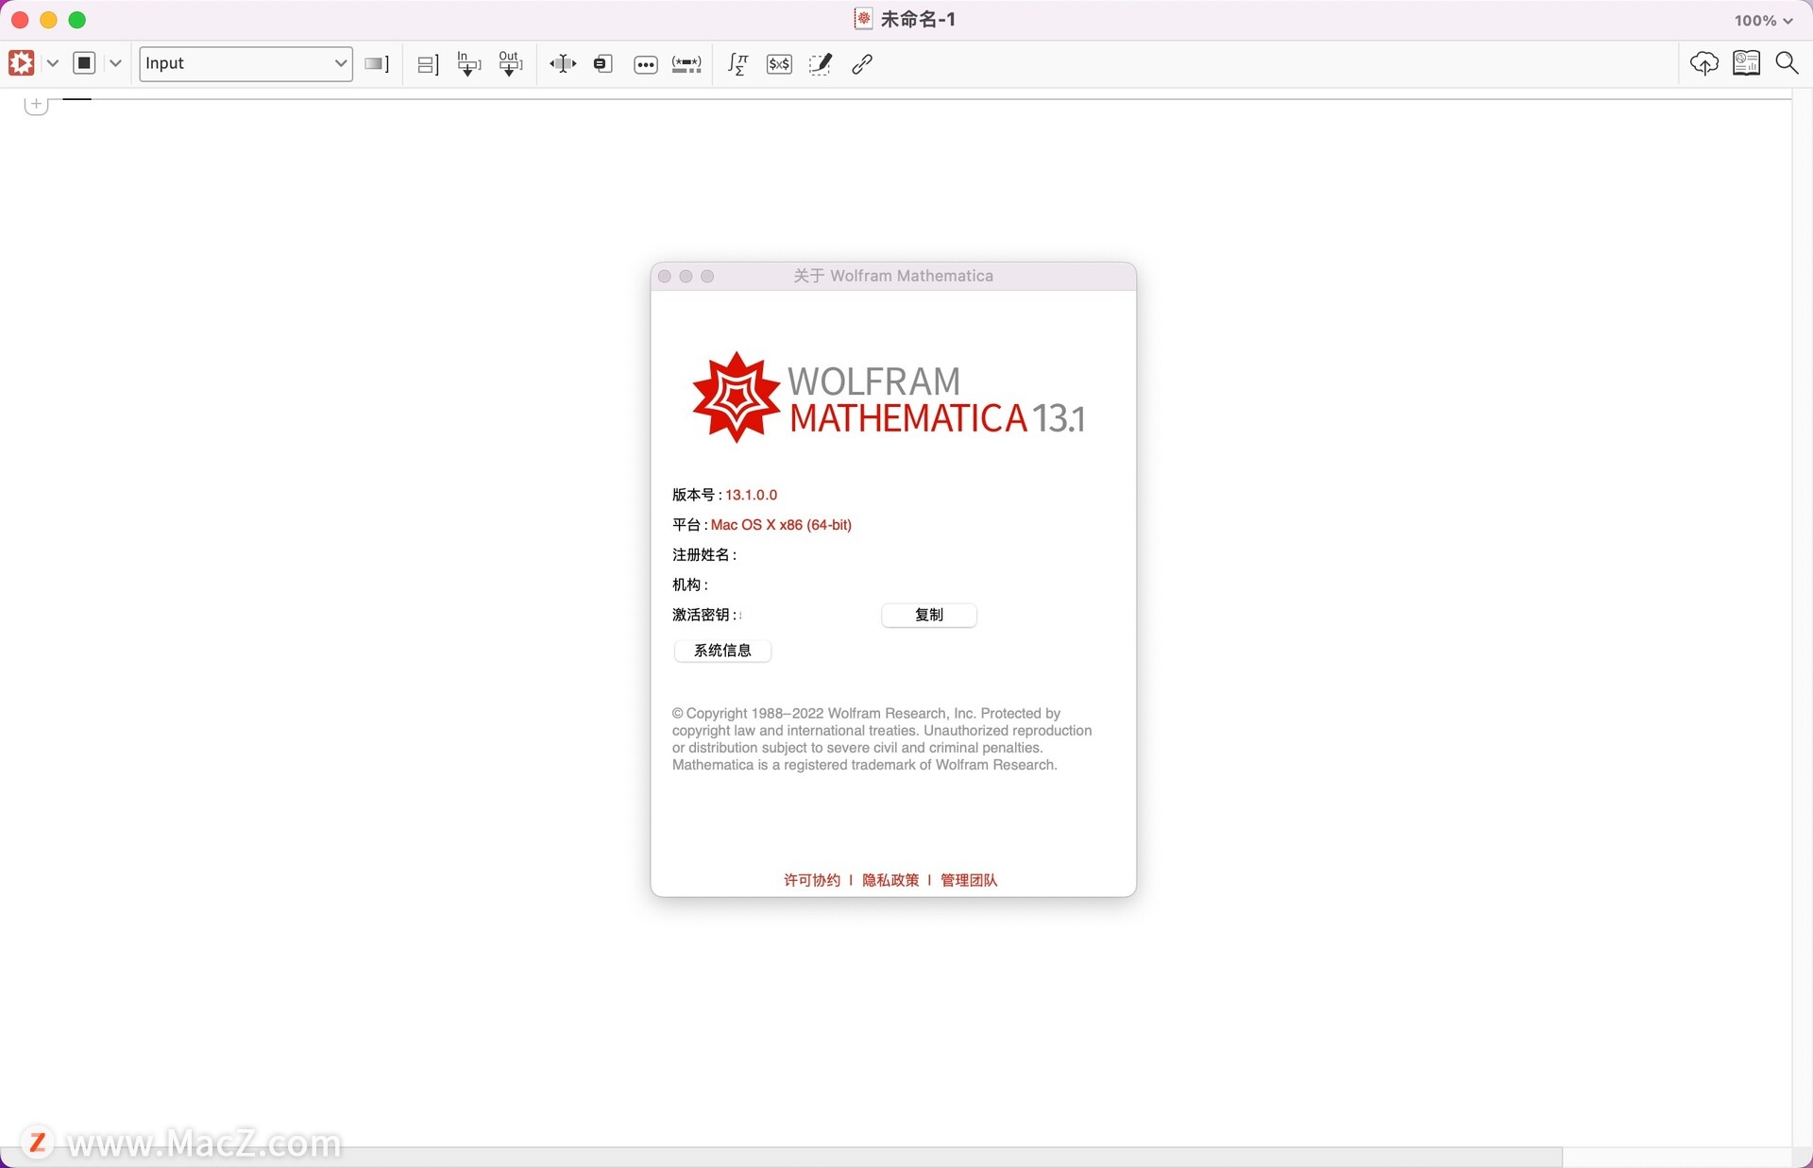Screen dimensions: 1813x1168
Task: Click the 关于 Wolfram Mathematica dialog title
Action: click(x=893, y=276)
